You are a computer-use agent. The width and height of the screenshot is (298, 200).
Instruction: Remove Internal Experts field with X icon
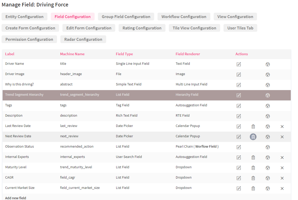(282, 157)
